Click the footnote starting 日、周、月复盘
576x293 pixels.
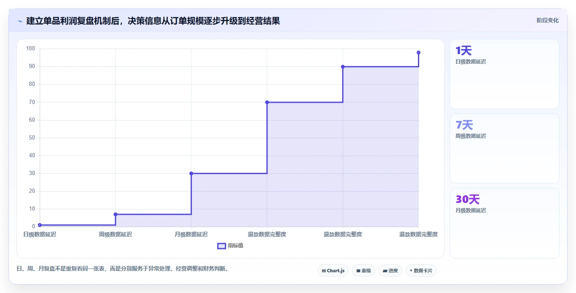(x=123, y=268)
